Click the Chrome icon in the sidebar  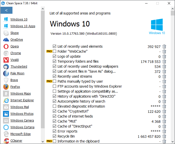click(x=6, y=53)
